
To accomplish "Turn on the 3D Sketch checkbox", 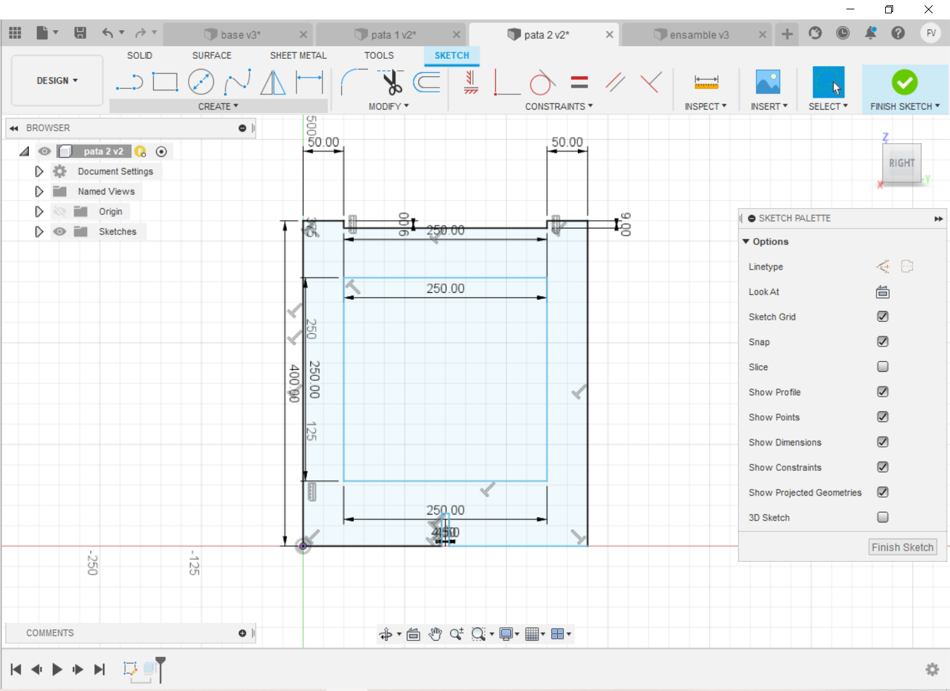I will pos(882,517).
